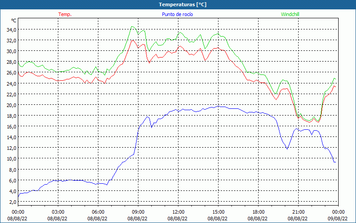Click the 08/08/22 date under 12:00

tap(178, 219)
